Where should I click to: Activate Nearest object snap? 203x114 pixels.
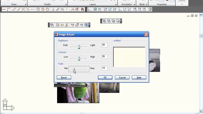tap(72, 9)
